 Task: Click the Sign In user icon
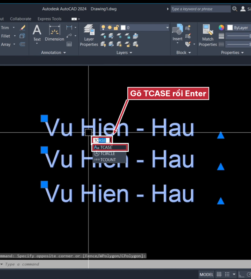(243, 9)
